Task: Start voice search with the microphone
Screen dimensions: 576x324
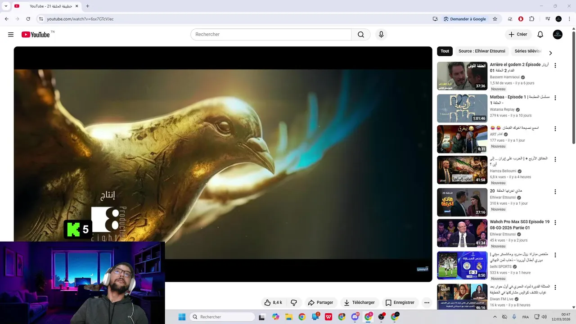Action: (381, 35)
